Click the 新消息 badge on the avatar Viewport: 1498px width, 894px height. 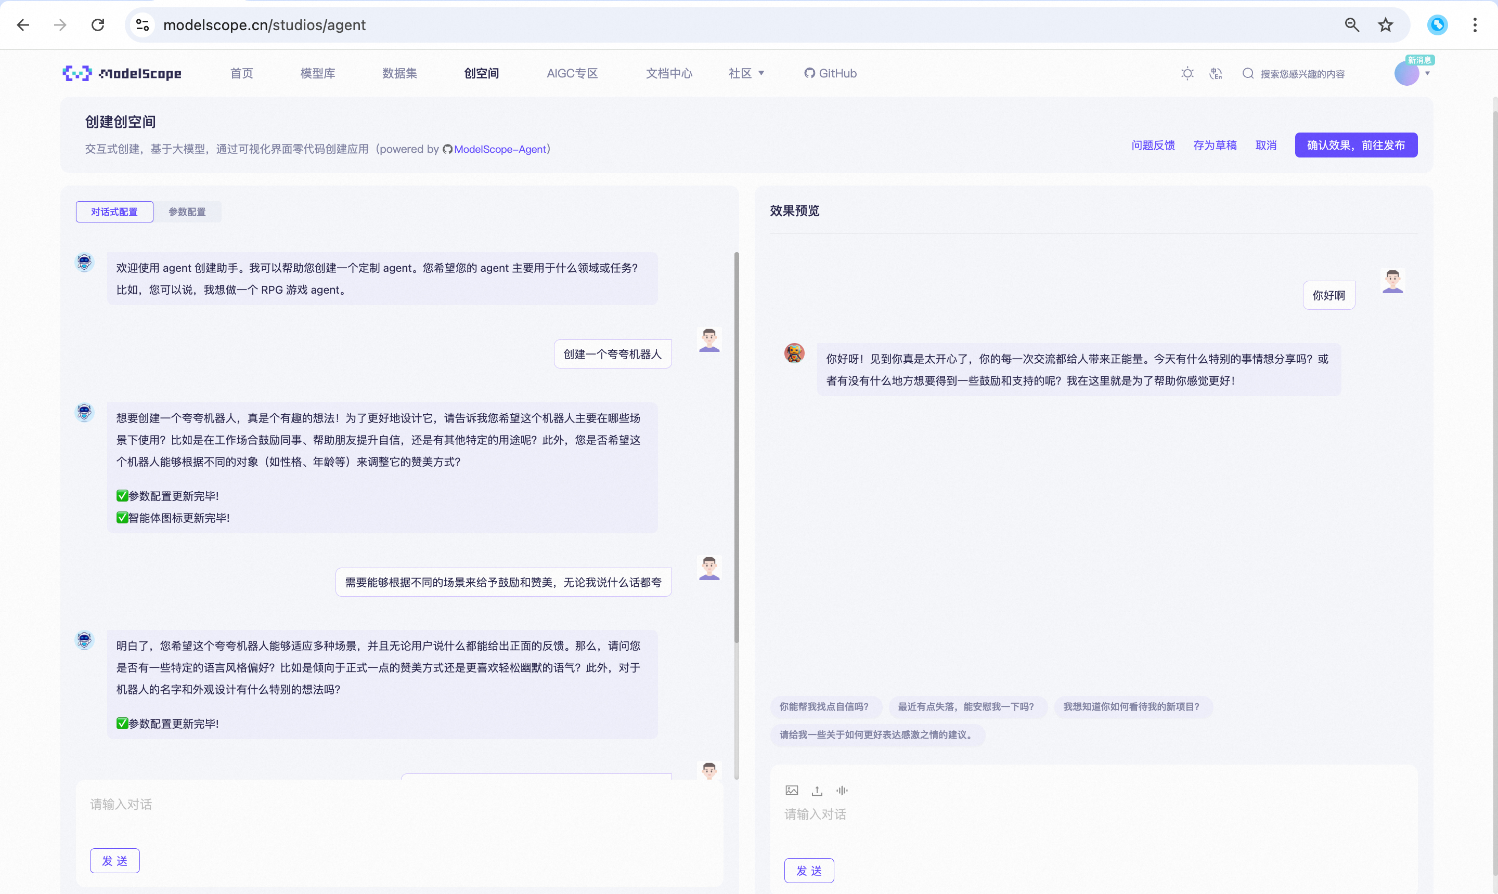(x=1419, y=60)
